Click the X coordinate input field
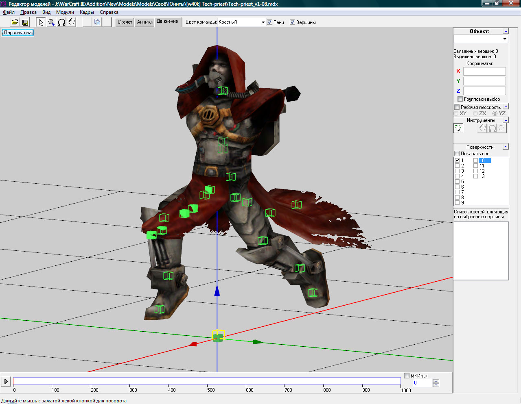Image resolution: width=521 pixels, height=404 pixels. pyautogui.click(x=484, y=71)
